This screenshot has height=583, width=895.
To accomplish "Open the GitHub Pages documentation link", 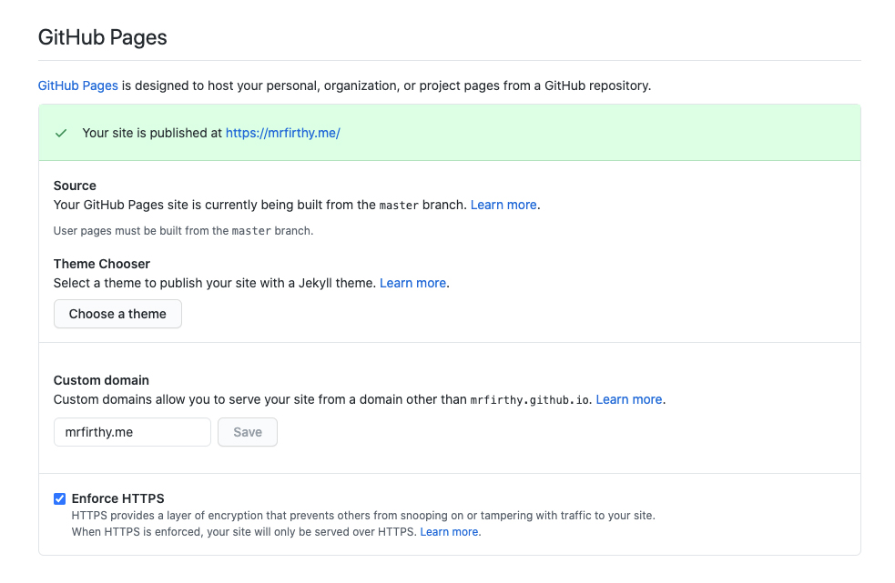I will 77,85.
